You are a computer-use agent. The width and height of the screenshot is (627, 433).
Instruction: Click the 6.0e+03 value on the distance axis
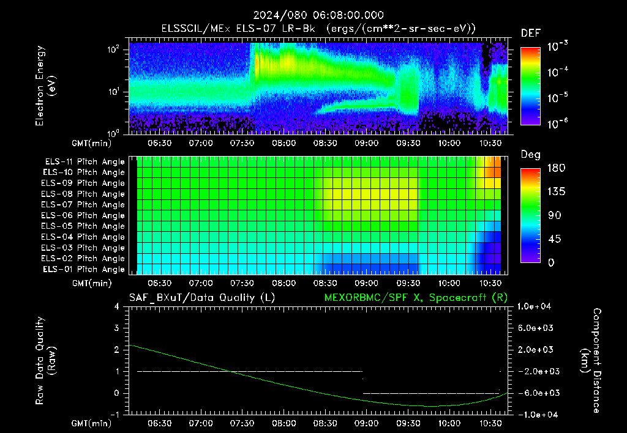click(x=535, y=328)
